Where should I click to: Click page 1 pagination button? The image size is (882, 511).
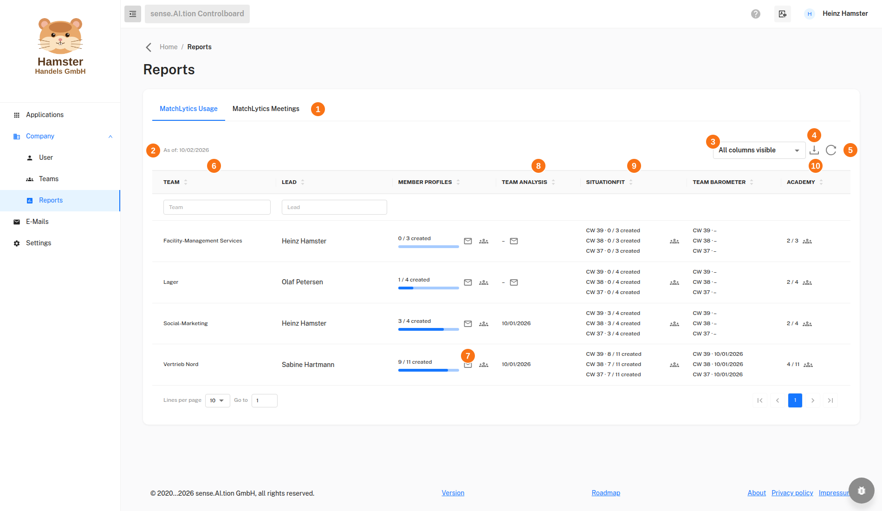click(x=795, y=400)
